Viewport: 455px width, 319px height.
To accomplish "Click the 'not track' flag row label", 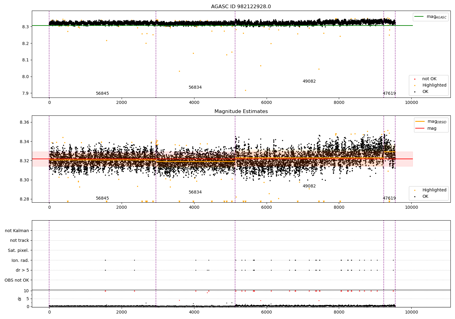I will pyautogui.click(x=19, y=241).
